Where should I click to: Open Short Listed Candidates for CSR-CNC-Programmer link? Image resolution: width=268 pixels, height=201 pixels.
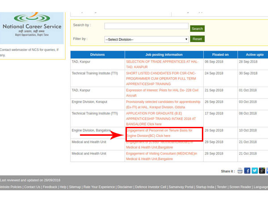click(161, 79)
